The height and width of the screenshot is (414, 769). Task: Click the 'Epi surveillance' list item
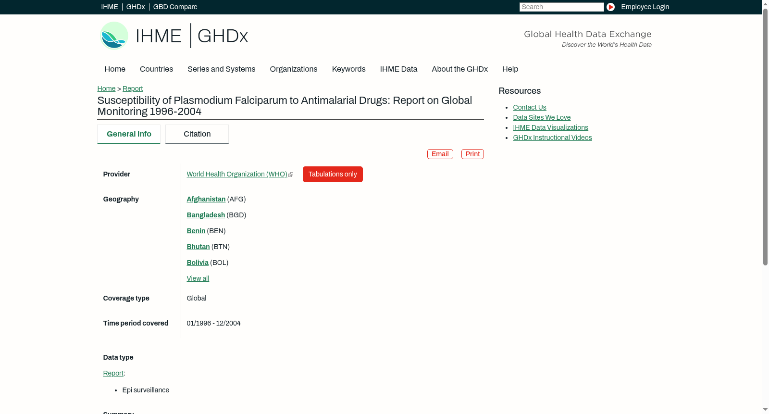(146, 390)
